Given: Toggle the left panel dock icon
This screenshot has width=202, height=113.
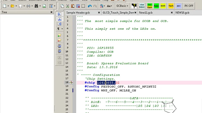Looking at the screenshot, I should point(59,14).
